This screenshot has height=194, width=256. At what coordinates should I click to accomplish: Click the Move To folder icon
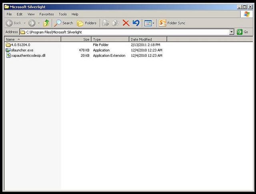point(106,23)
